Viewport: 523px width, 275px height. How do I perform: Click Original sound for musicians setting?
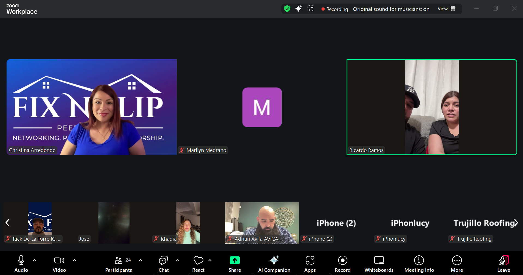391,9
